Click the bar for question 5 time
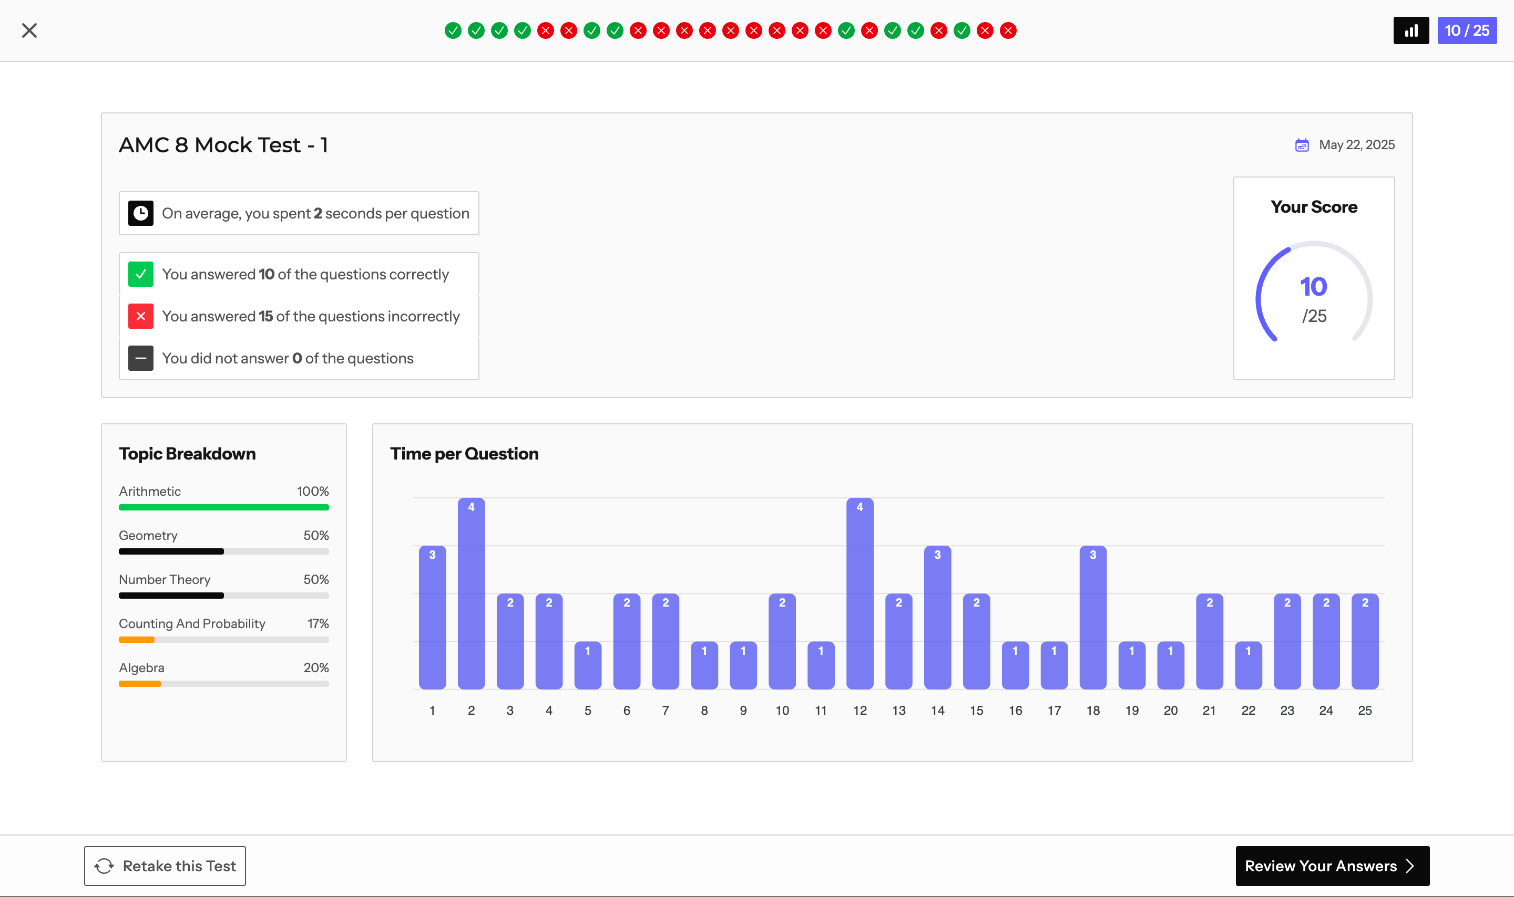Viewport: 1514px width, 897px height. click(588, 665)
